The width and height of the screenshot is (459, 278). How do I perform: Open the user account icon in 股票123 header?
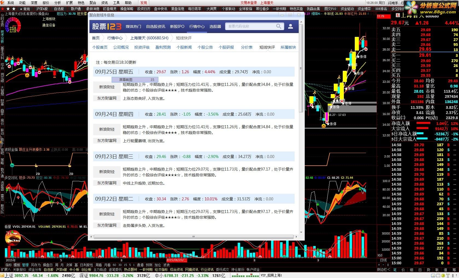coord(290,26)
